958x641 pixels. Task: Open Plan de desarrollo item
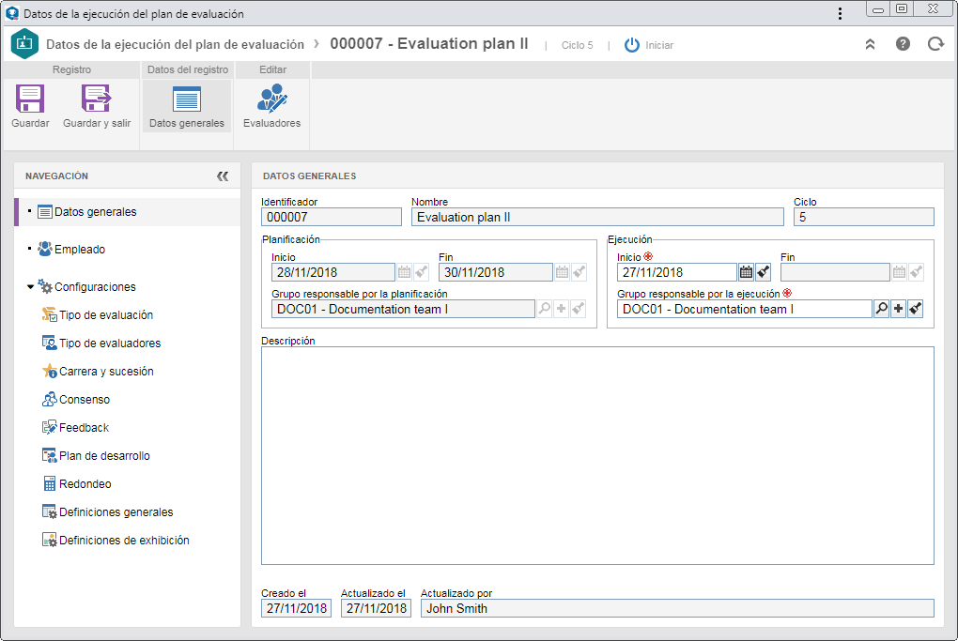click(x=104, y=455)
